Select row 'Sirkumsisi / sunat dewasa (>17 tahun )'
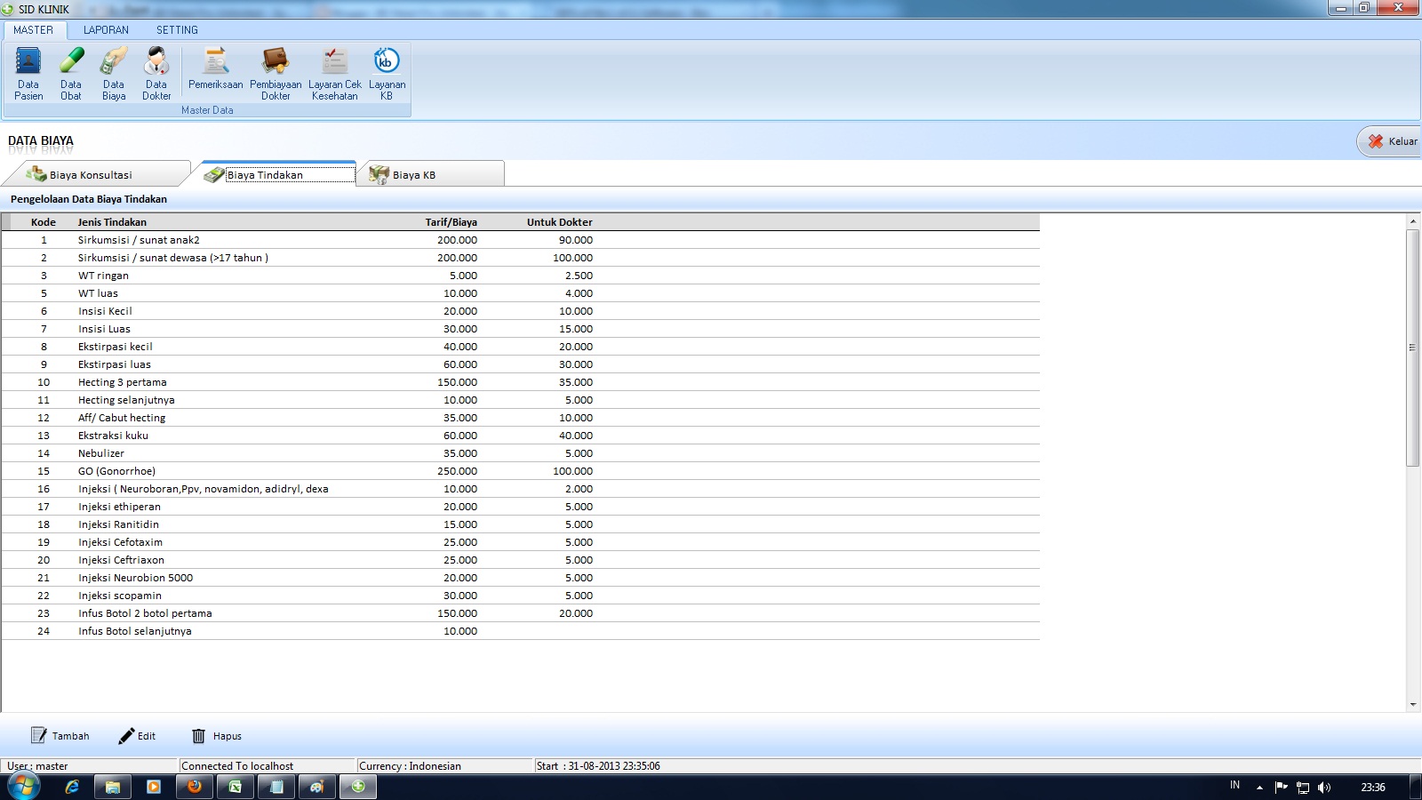Image resolution: width=1422 pixels, height=800 pixels. 520,258
